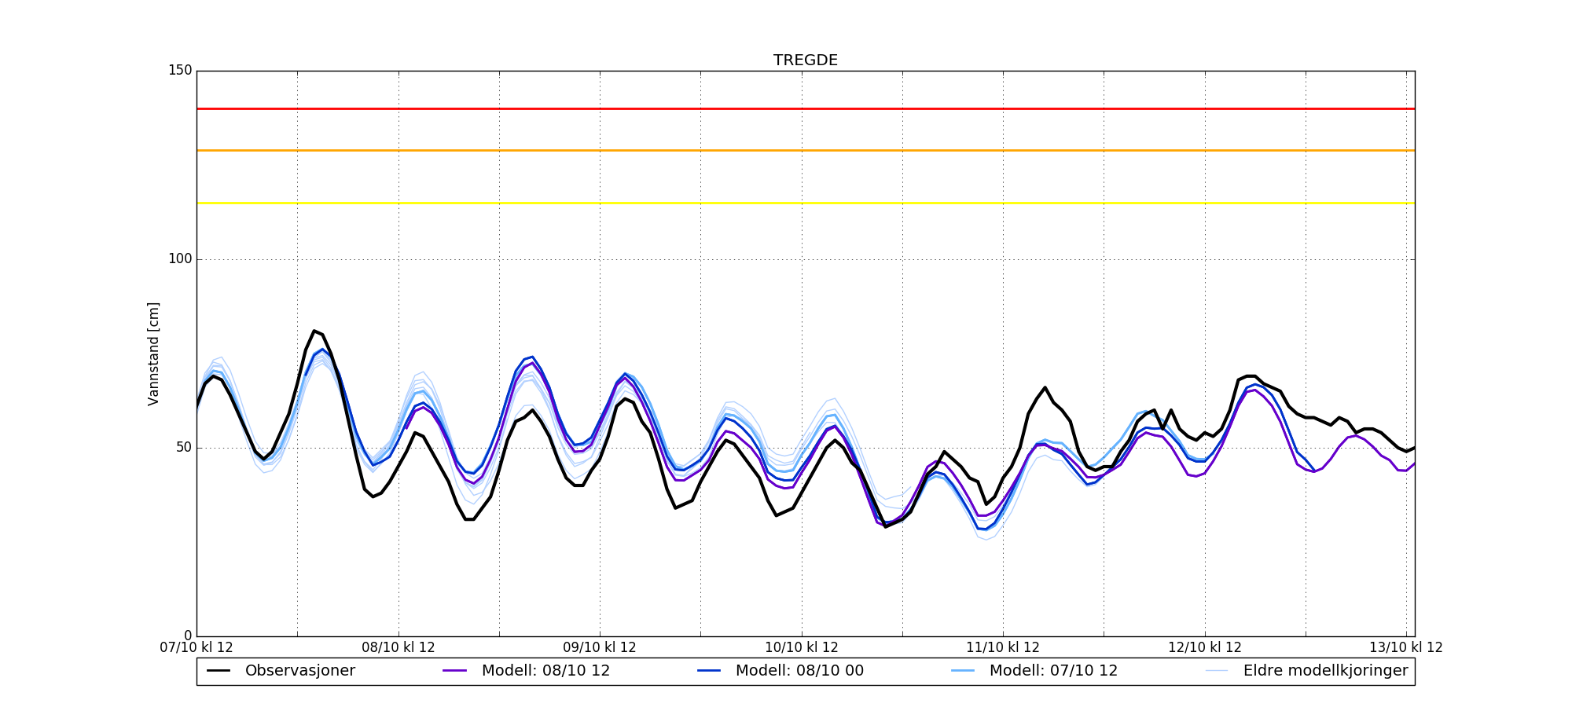
Task: Click the dark blue legend line for Modell 08/10 00
Action: pyautogui.click(x=709, y=671)
